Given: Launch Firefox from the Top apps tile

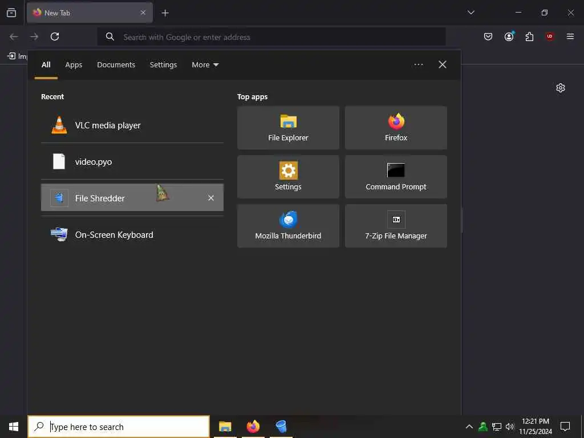Looking at the screenshot, I should (396, 127).
